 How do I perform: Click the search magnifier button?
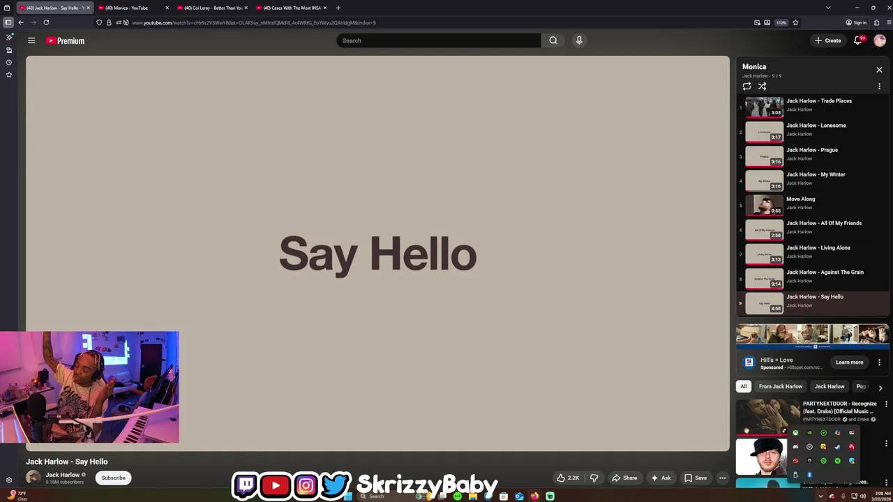click(x=553, y=40)
